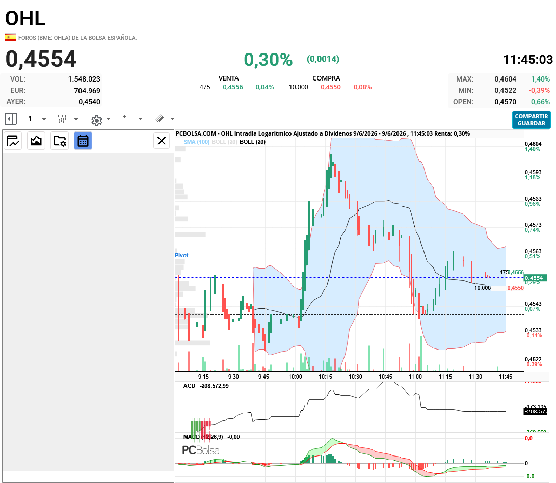The image size is (556, 483).
Task: Click the large 0,4554 last price
Action: pyautogui.click(x=41, y=59)
